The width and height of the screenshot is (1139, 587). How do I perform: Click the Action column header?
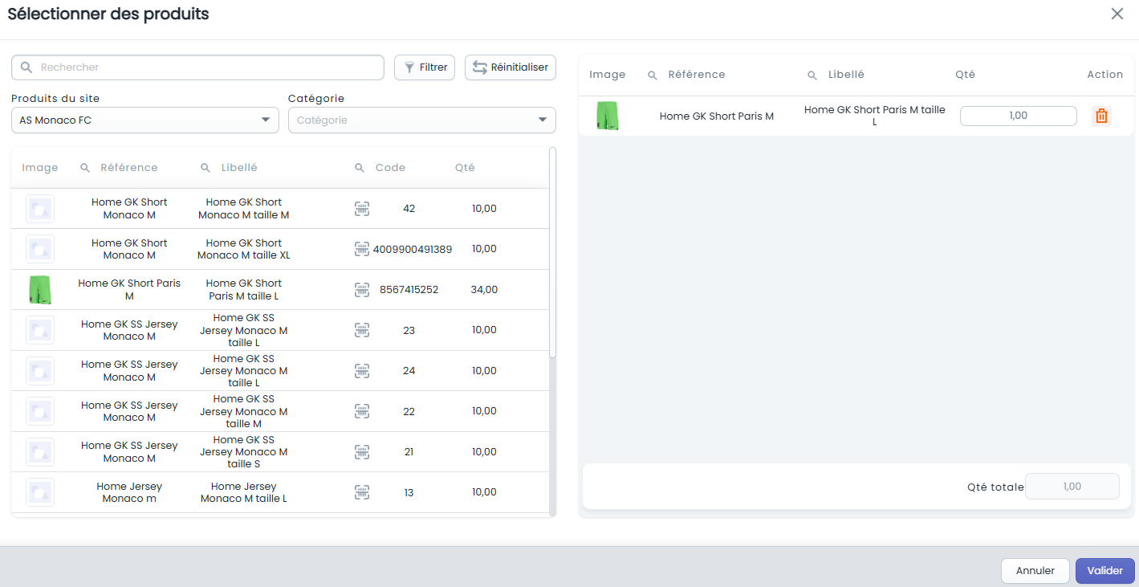tap(1105, 75)
